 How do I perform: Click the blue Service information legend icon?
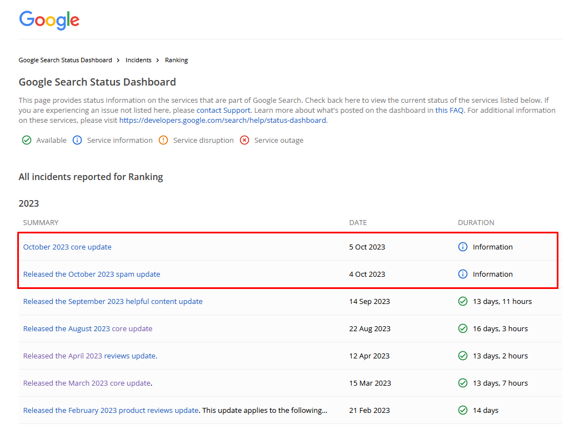coord(77,140)
